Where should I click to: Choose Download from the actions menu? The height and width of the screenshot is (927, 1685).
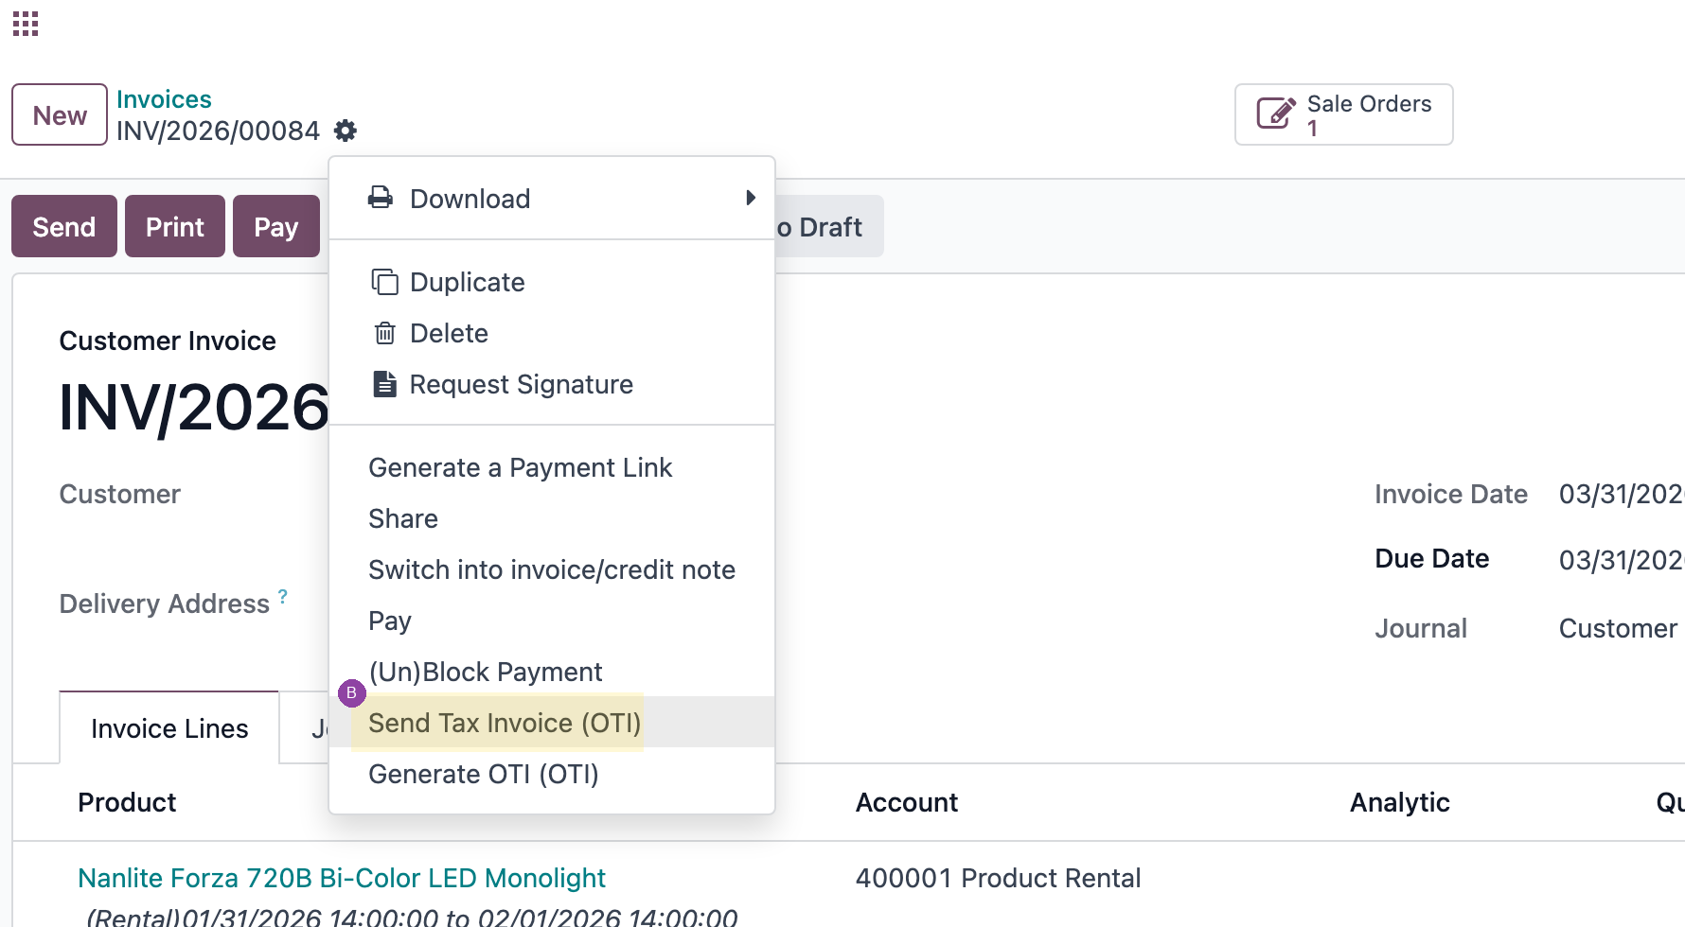552,199
